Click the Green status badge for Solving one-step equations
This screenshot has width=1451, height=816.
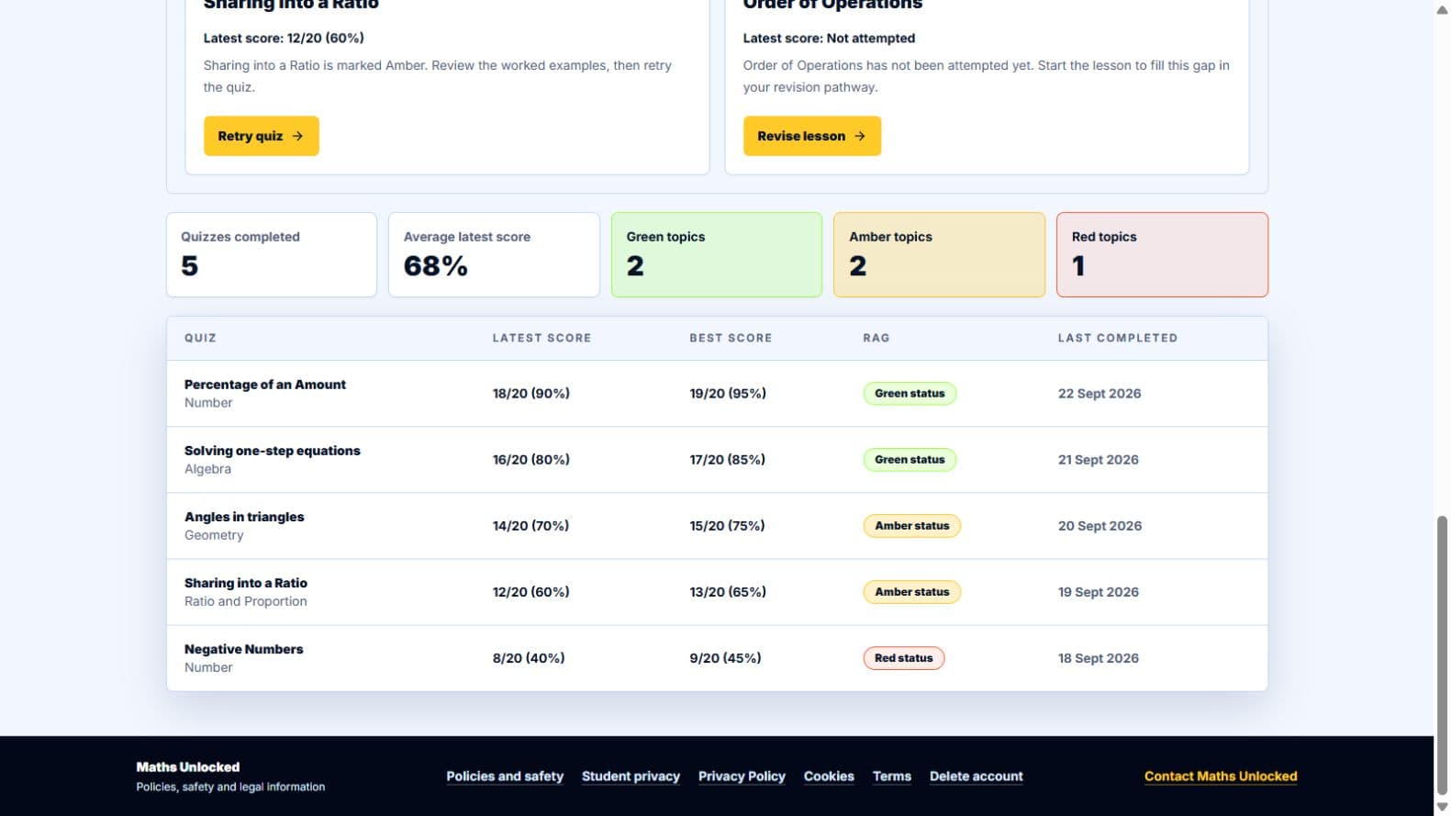[910, 460]
